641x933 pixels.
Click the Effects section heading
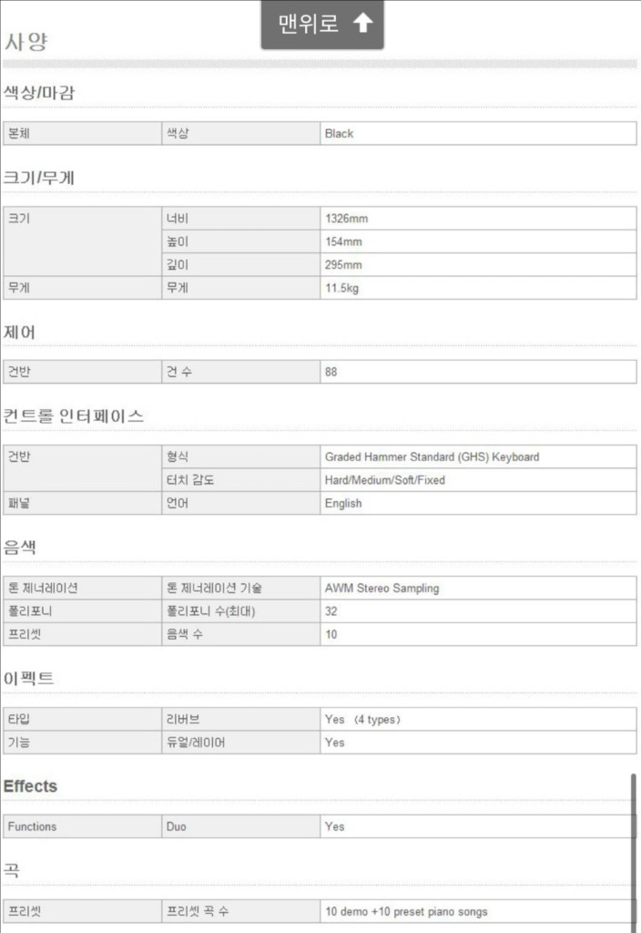30,785
